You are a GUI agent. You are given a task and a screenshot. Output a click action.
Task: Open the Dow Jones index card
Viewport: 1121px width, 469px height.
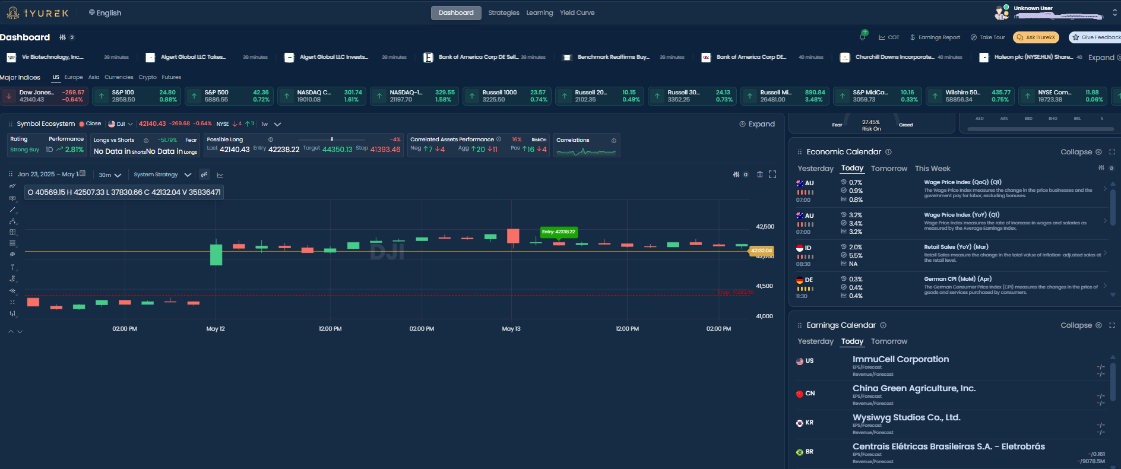click(44, 96)
